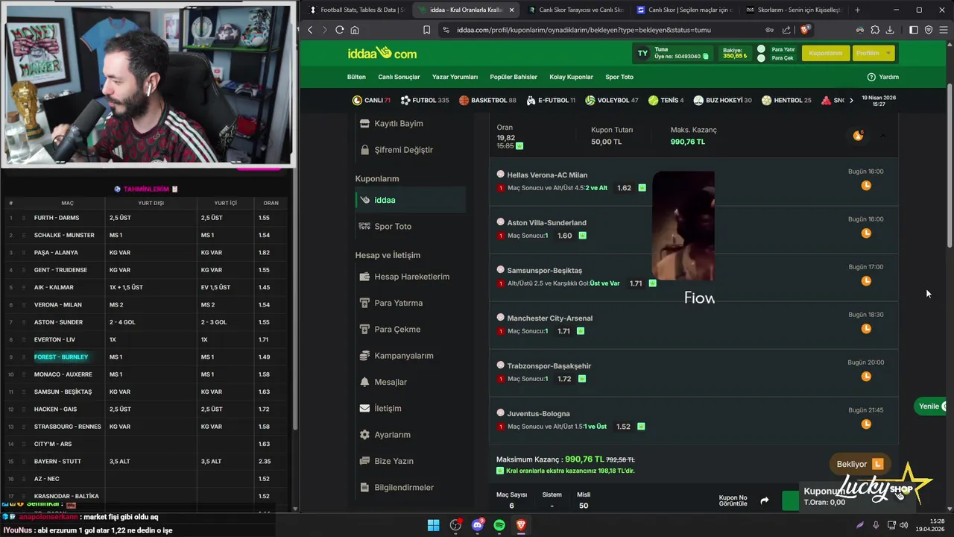Collapse the coupon details with the chevron
954x537 pixels.
(883, 136)
